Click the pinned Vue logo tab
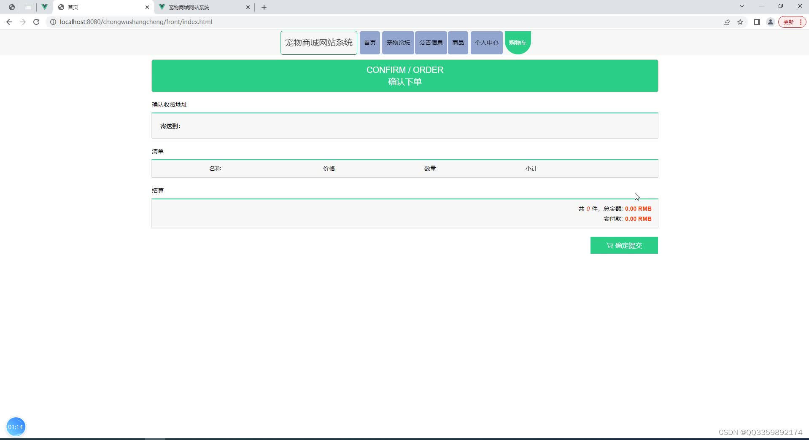 point(44,7)
